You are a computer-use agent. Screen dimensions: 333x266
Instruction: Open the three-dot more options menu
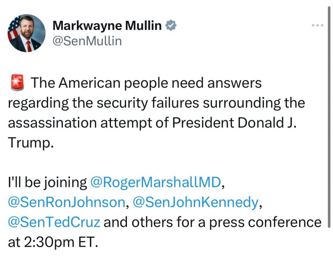pyautogui.click(x=317, y=25)
